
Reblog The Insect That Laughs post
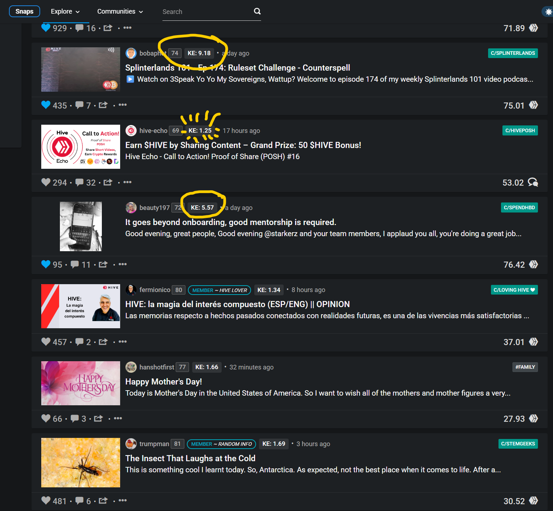103,500
